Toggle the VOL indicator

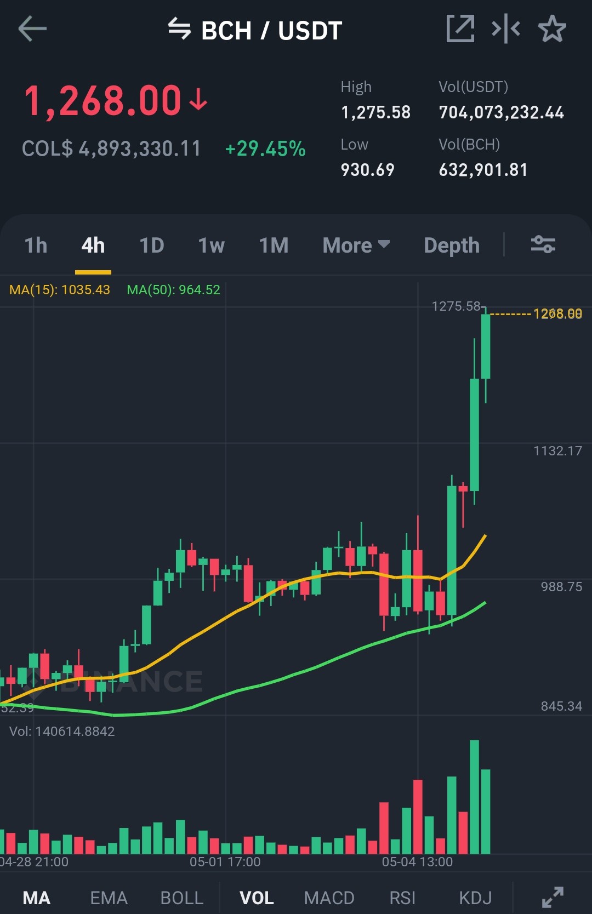257,898
